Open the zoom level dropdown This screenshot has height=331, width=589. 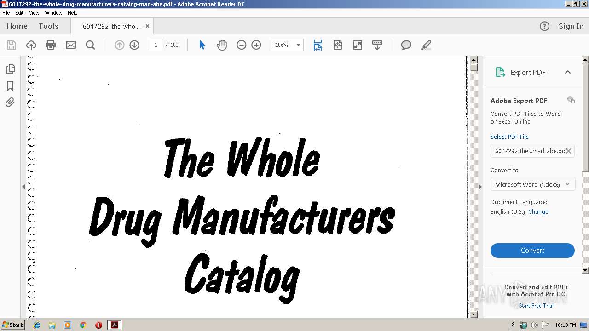298,45
